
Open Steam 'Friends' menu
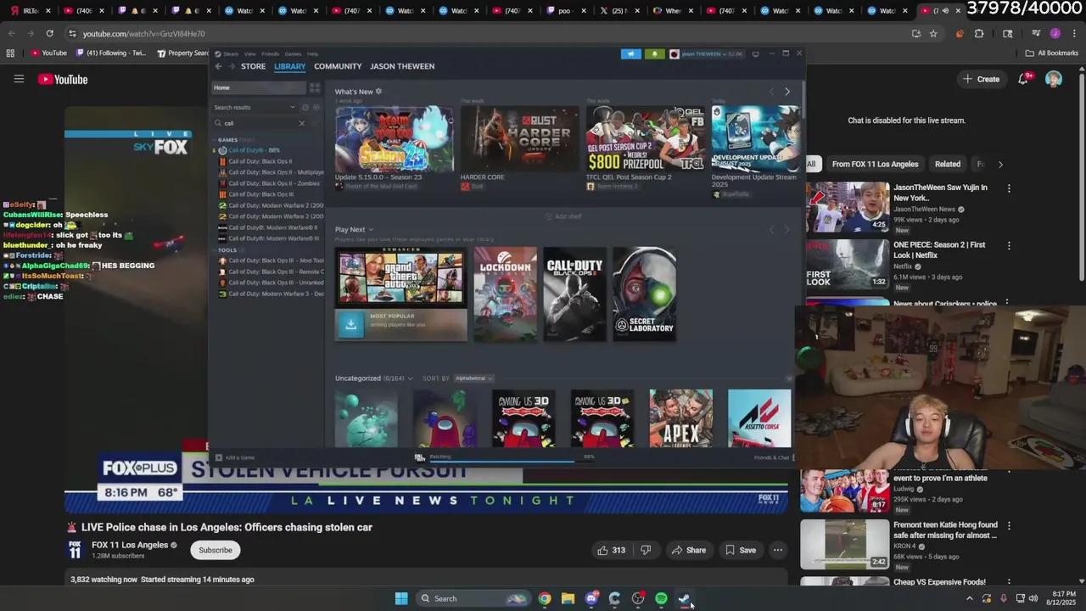[x=271, y=53]
